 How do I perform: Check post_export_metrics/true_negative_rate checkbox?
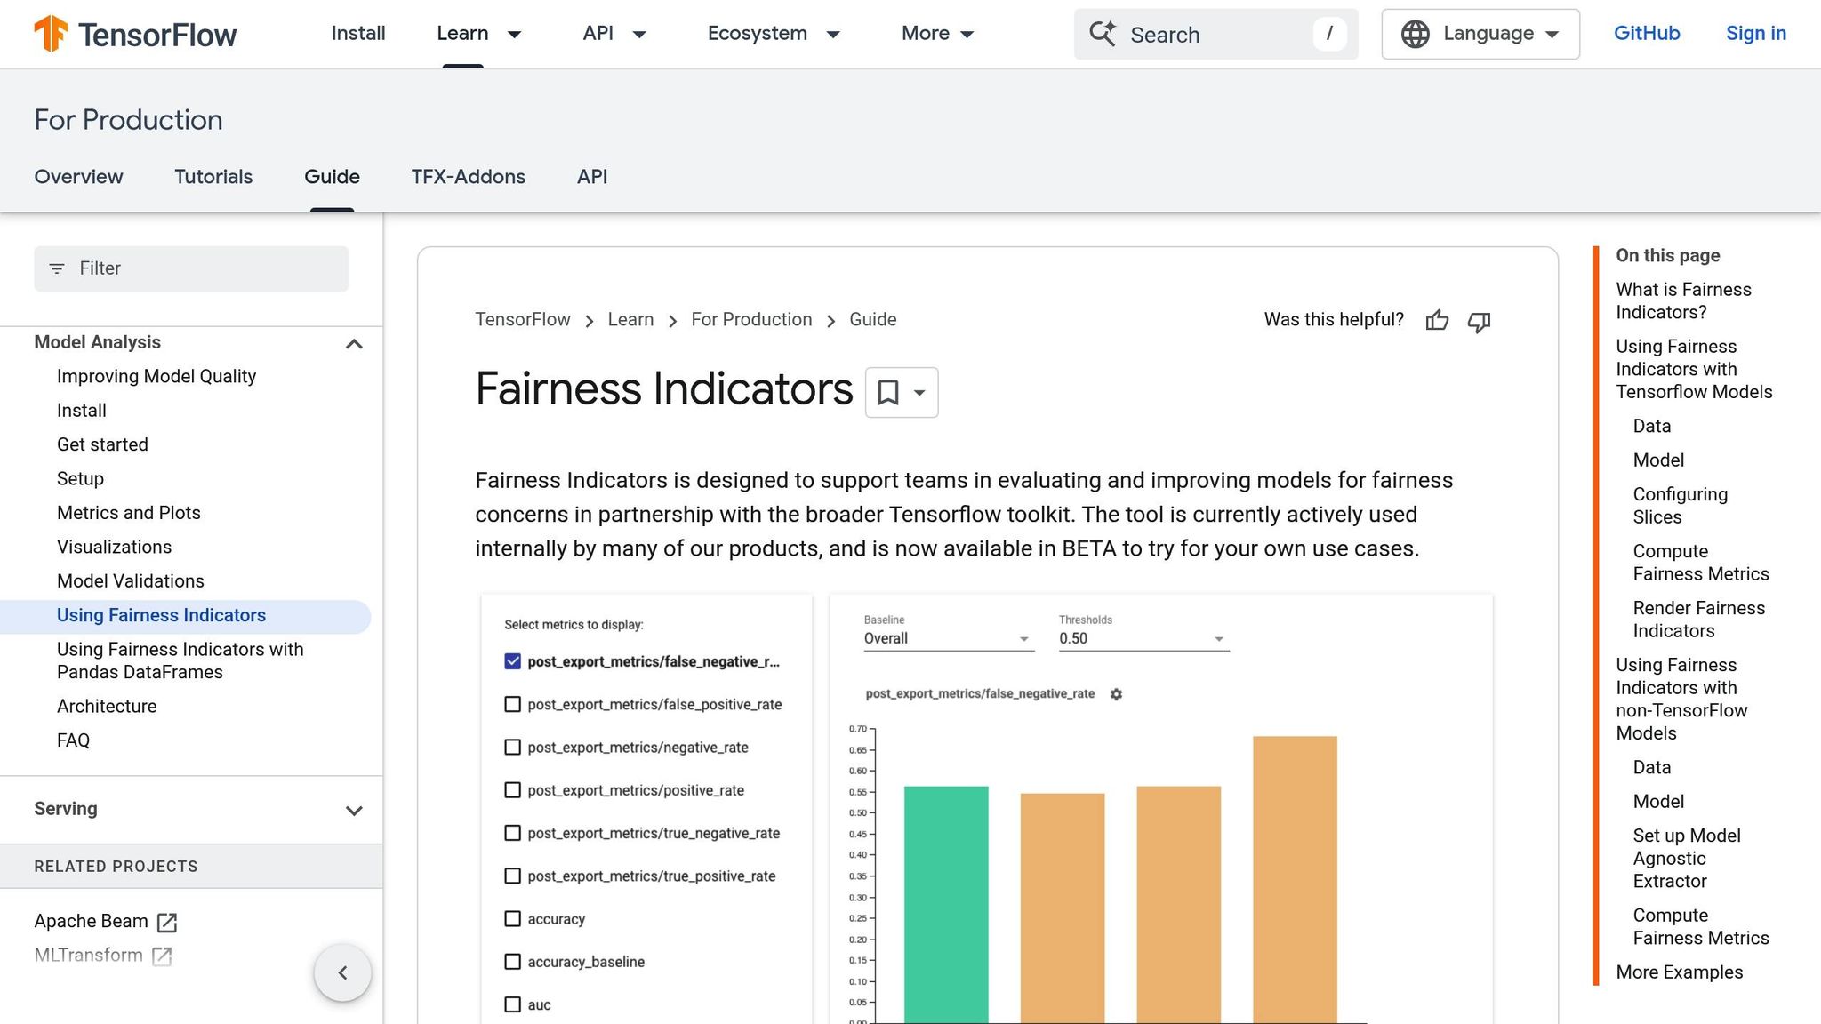(x=512, y=833)
